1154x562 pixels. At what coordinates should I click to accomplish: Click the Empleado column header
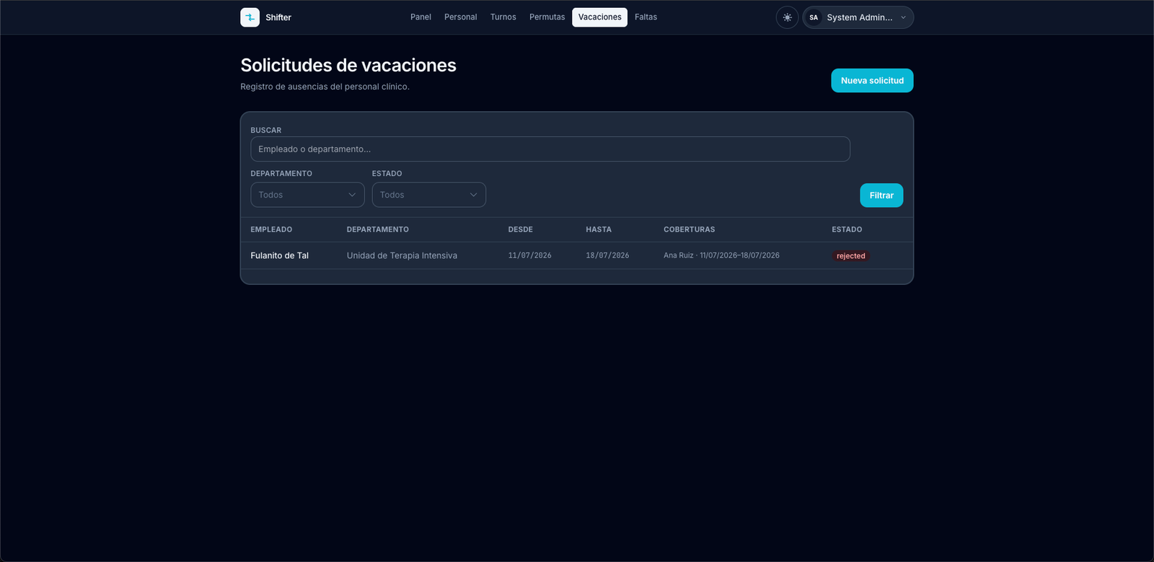271,229
